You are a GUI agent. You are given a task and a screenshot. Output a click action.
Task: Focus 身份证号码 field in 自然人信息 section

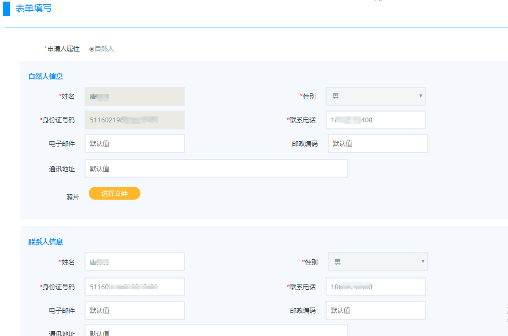[x=135, y=120]
